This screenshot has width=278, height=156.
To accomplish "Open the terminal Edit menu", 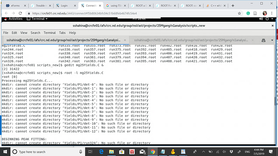I will pos(14,33).
